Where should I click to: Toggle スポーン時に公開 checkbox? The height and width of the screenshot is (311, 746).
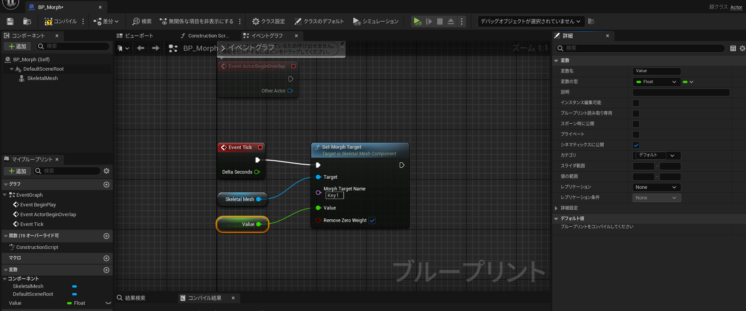pos(636,124)
